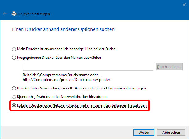
Task: Enable the Bluetooth-, Drahtlos- oder Netzwerkdrucker radio
Action: point(14,97)
